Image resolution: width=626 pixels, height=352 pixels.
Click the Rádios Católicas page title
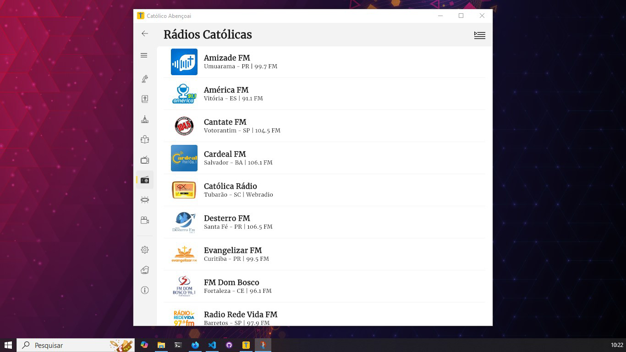(x=208, y=35)
